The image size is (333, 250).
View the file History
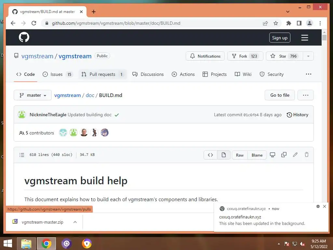pos(297,115)
